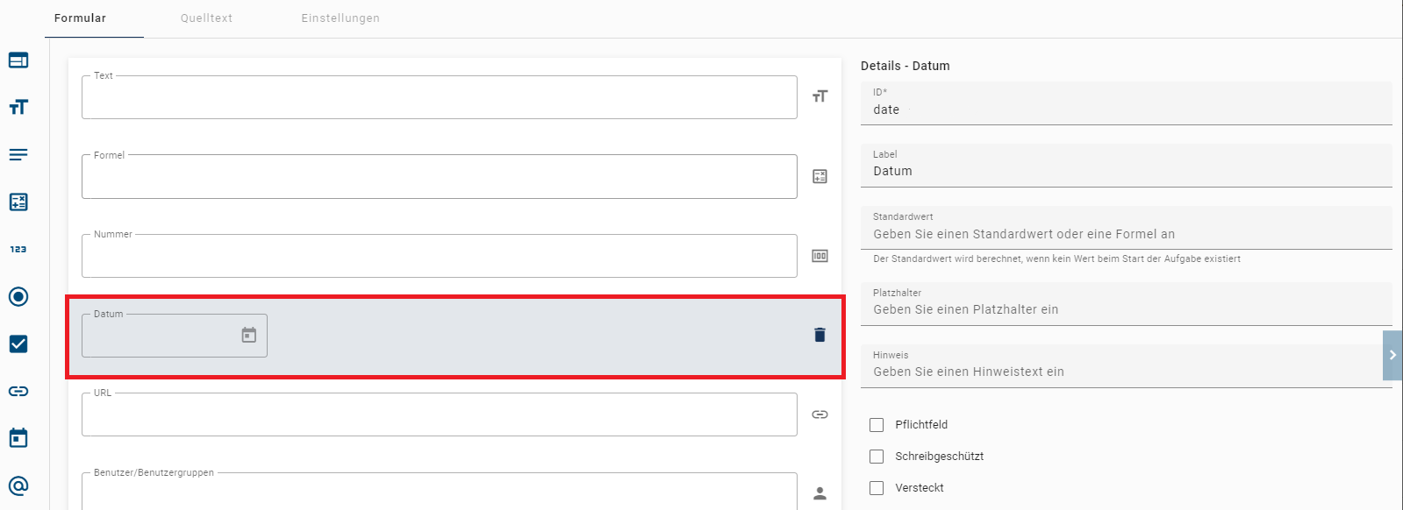This screenshot has width=1403, height=510.
Task: Check the Versteckt option
Action: 877,488
